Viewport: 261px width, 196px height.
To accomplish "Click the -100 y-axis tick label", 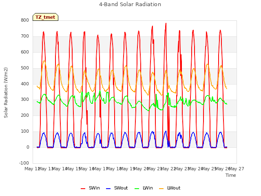I will 24,163.
